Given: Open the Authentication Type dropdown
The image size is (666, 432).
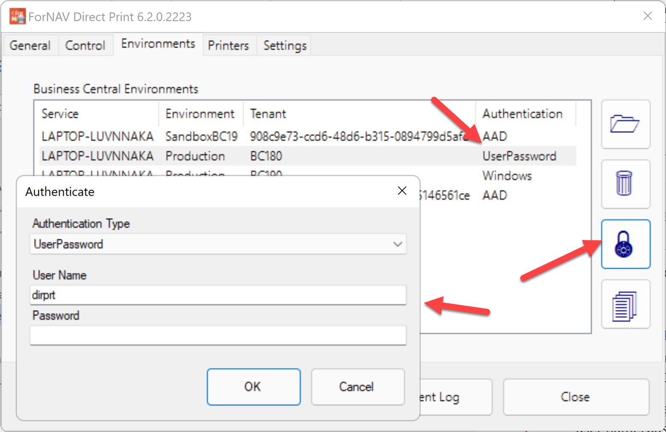Looking at the screenshot, I should tap(218, 244).
